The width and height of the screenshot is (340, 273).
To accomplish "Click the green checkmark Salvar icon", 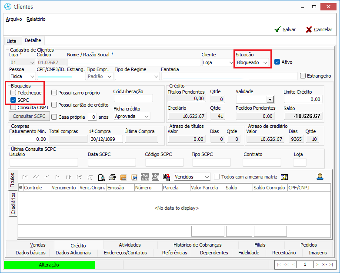I will 278,29.
